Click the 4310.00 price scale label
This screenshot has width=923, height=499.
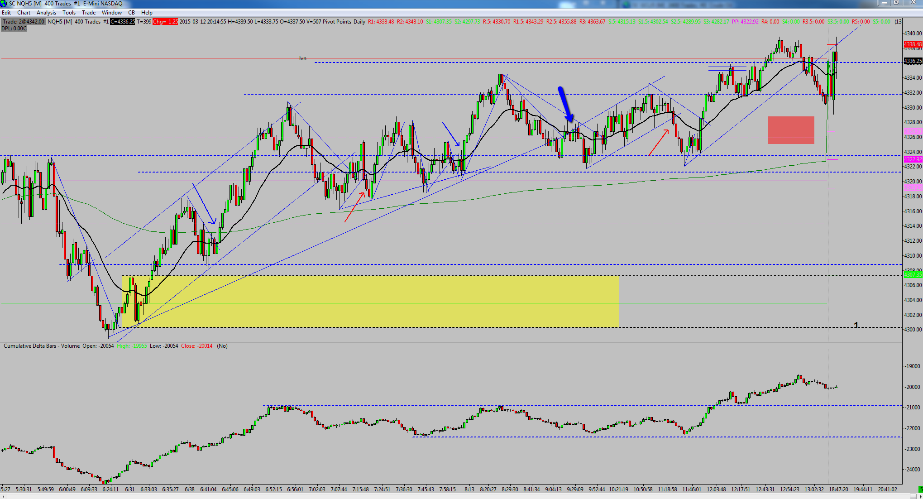point(913,255)
